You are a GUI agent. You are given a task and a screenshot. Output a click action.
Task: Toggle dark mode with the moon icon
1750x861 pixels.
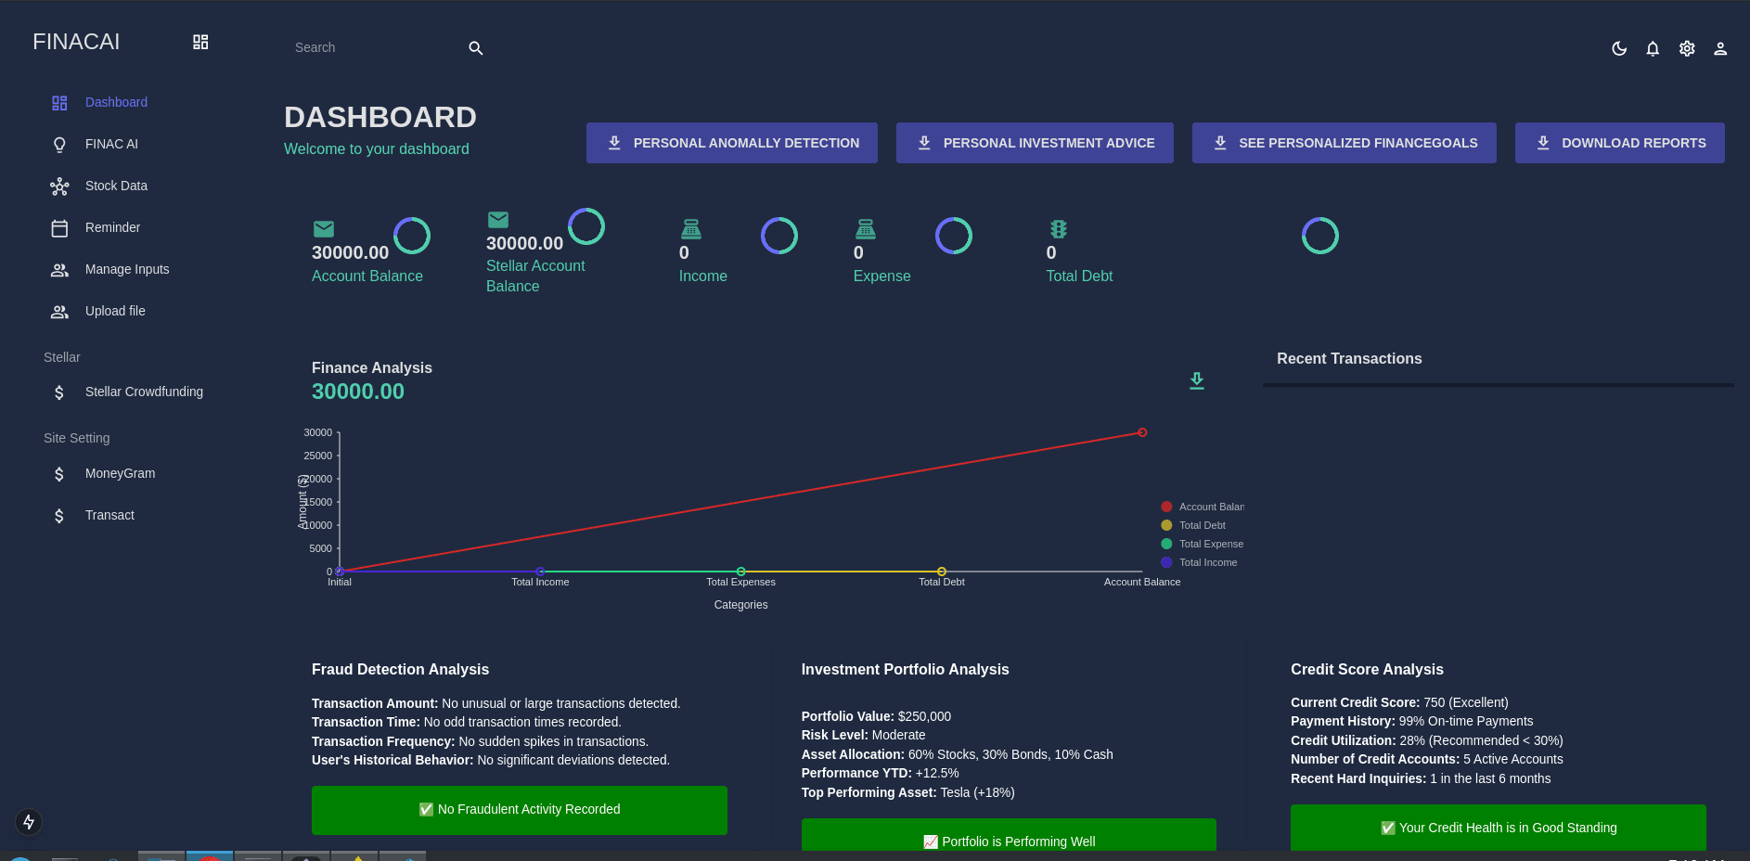pyautogui.click(x=1619, y=48)
